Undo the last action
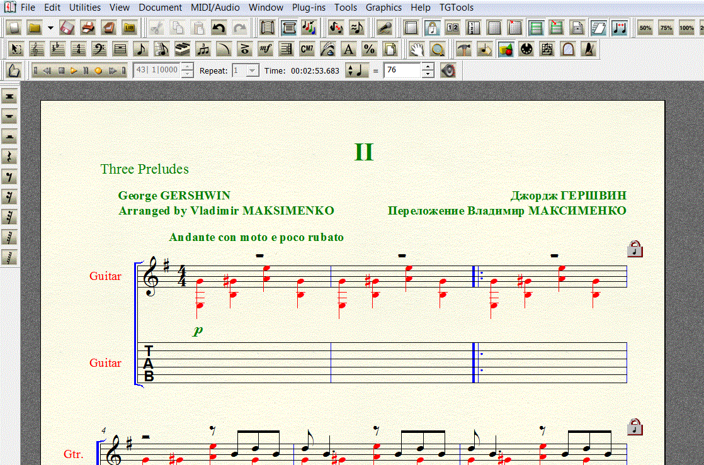The width and height of the screenshot is (704, 465). [x=219, y=28]
